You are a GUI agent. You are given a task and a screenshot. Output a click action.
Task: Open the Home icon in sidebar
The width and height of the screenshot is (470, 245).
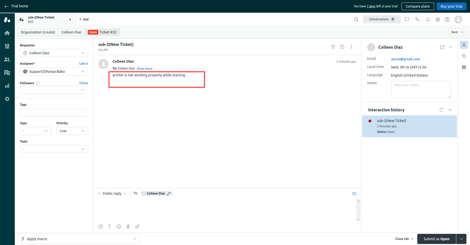pyautogui.click(x=7, y=33)
